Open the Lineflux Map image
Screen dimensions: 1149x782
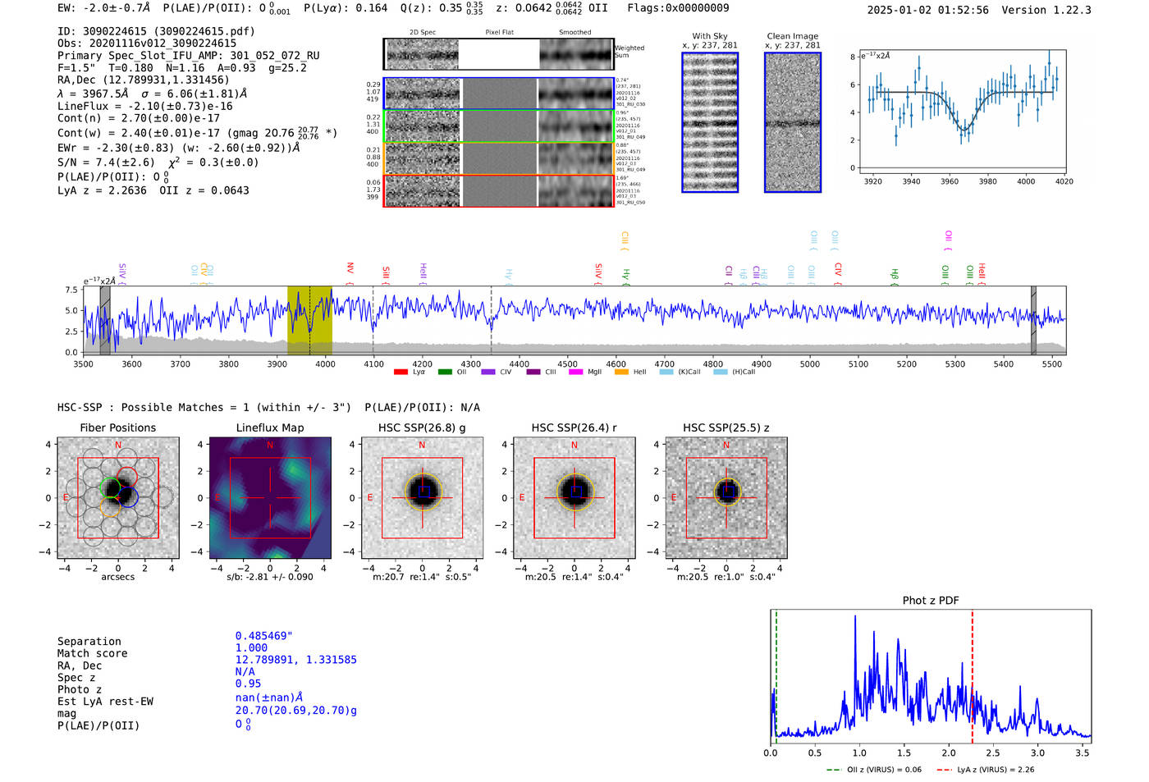pos(270,498)
